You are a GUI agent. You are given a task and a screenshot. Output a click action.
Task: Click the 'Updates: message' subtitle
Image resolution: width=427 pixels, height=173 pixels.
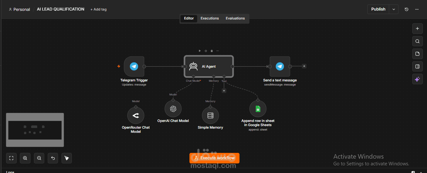point(134,85)
